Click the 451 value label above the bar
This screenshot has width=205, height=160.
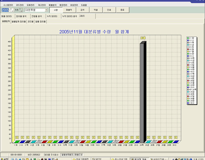point(143,38)
